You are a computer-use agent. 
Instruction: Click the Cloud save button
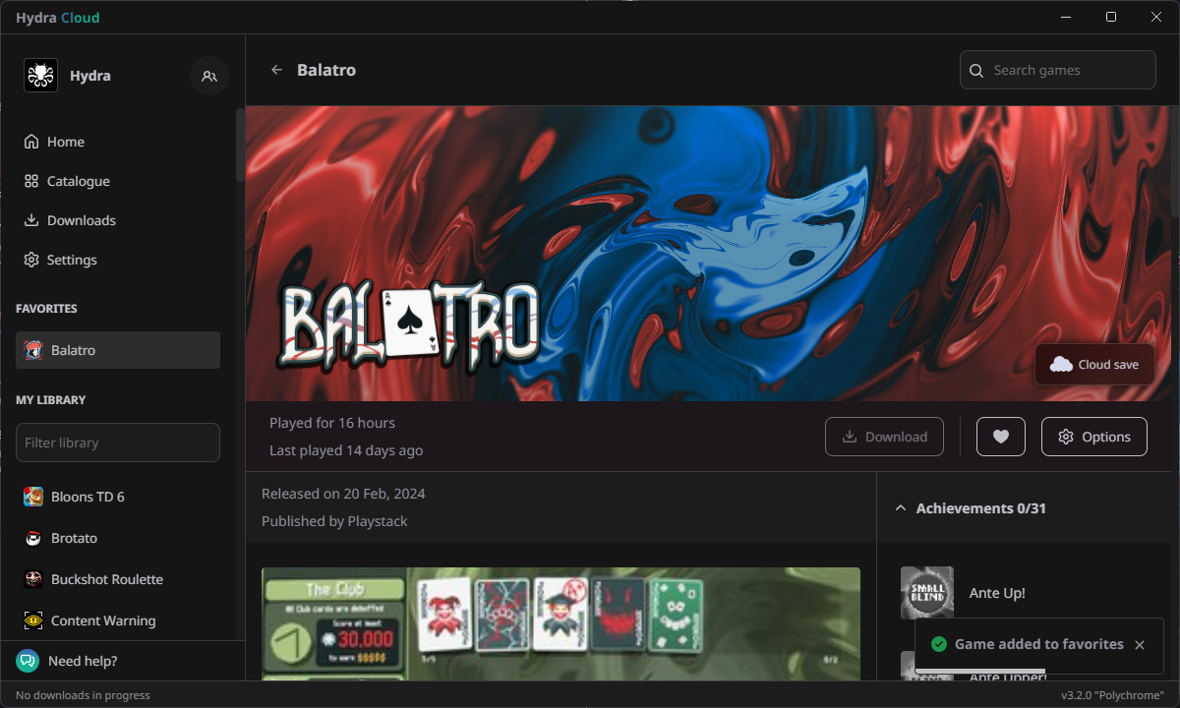click(1094, 364)
